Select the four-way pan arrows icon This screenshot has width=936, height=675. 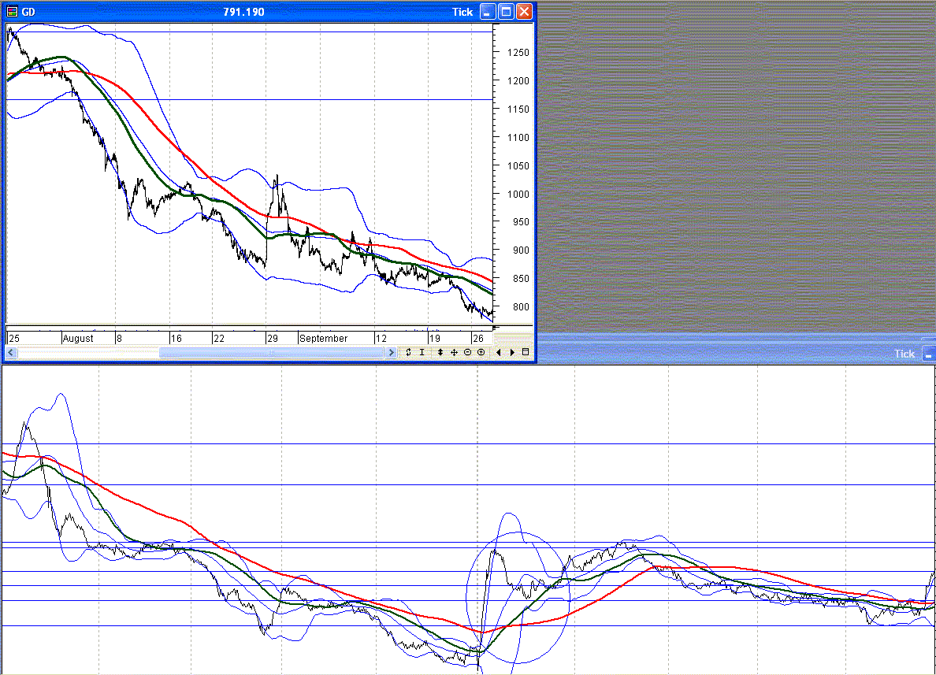coord(454,352)
